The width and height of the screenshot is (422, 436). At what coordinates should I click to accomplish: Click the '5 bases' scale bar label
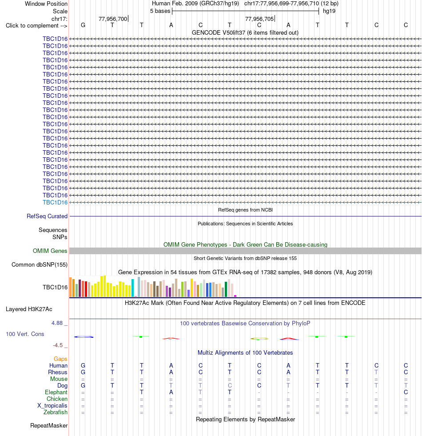click(160, 11)
